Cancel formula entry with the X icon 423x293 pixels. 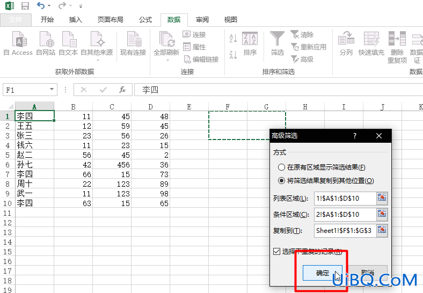point(84,90)
